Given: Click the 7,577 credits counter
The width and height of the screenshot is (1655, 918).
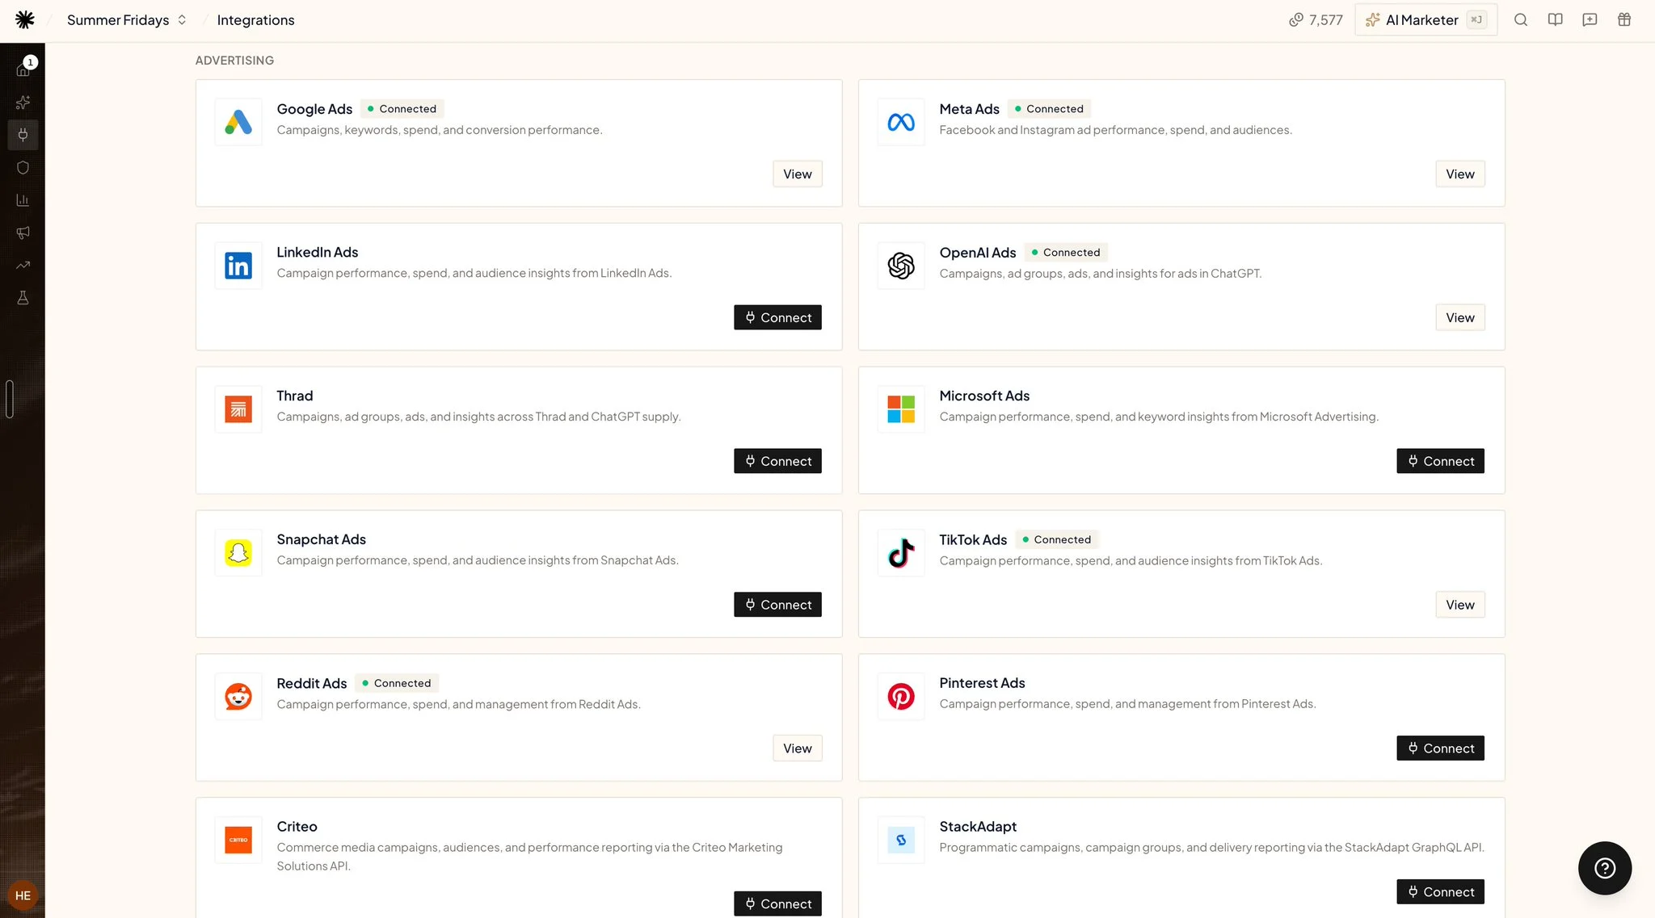Looking at the screenshot, I should [1316, 20].
